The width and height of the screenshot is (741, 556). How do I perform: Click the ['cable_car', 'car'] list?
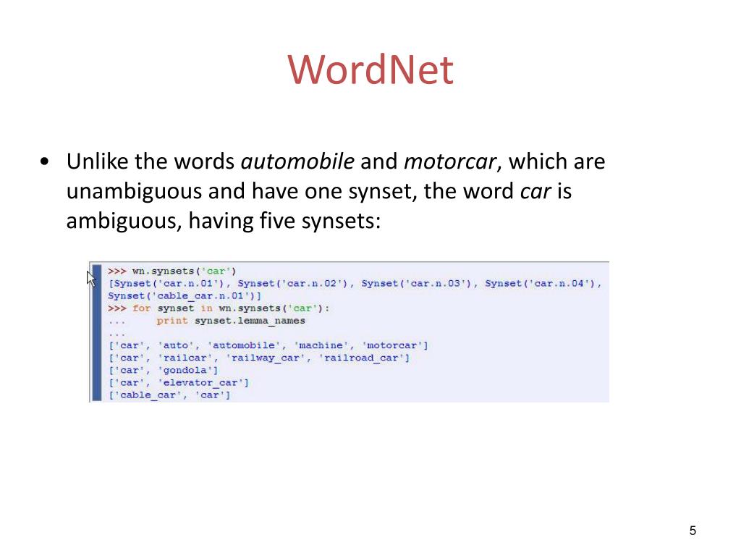[169, 395]
